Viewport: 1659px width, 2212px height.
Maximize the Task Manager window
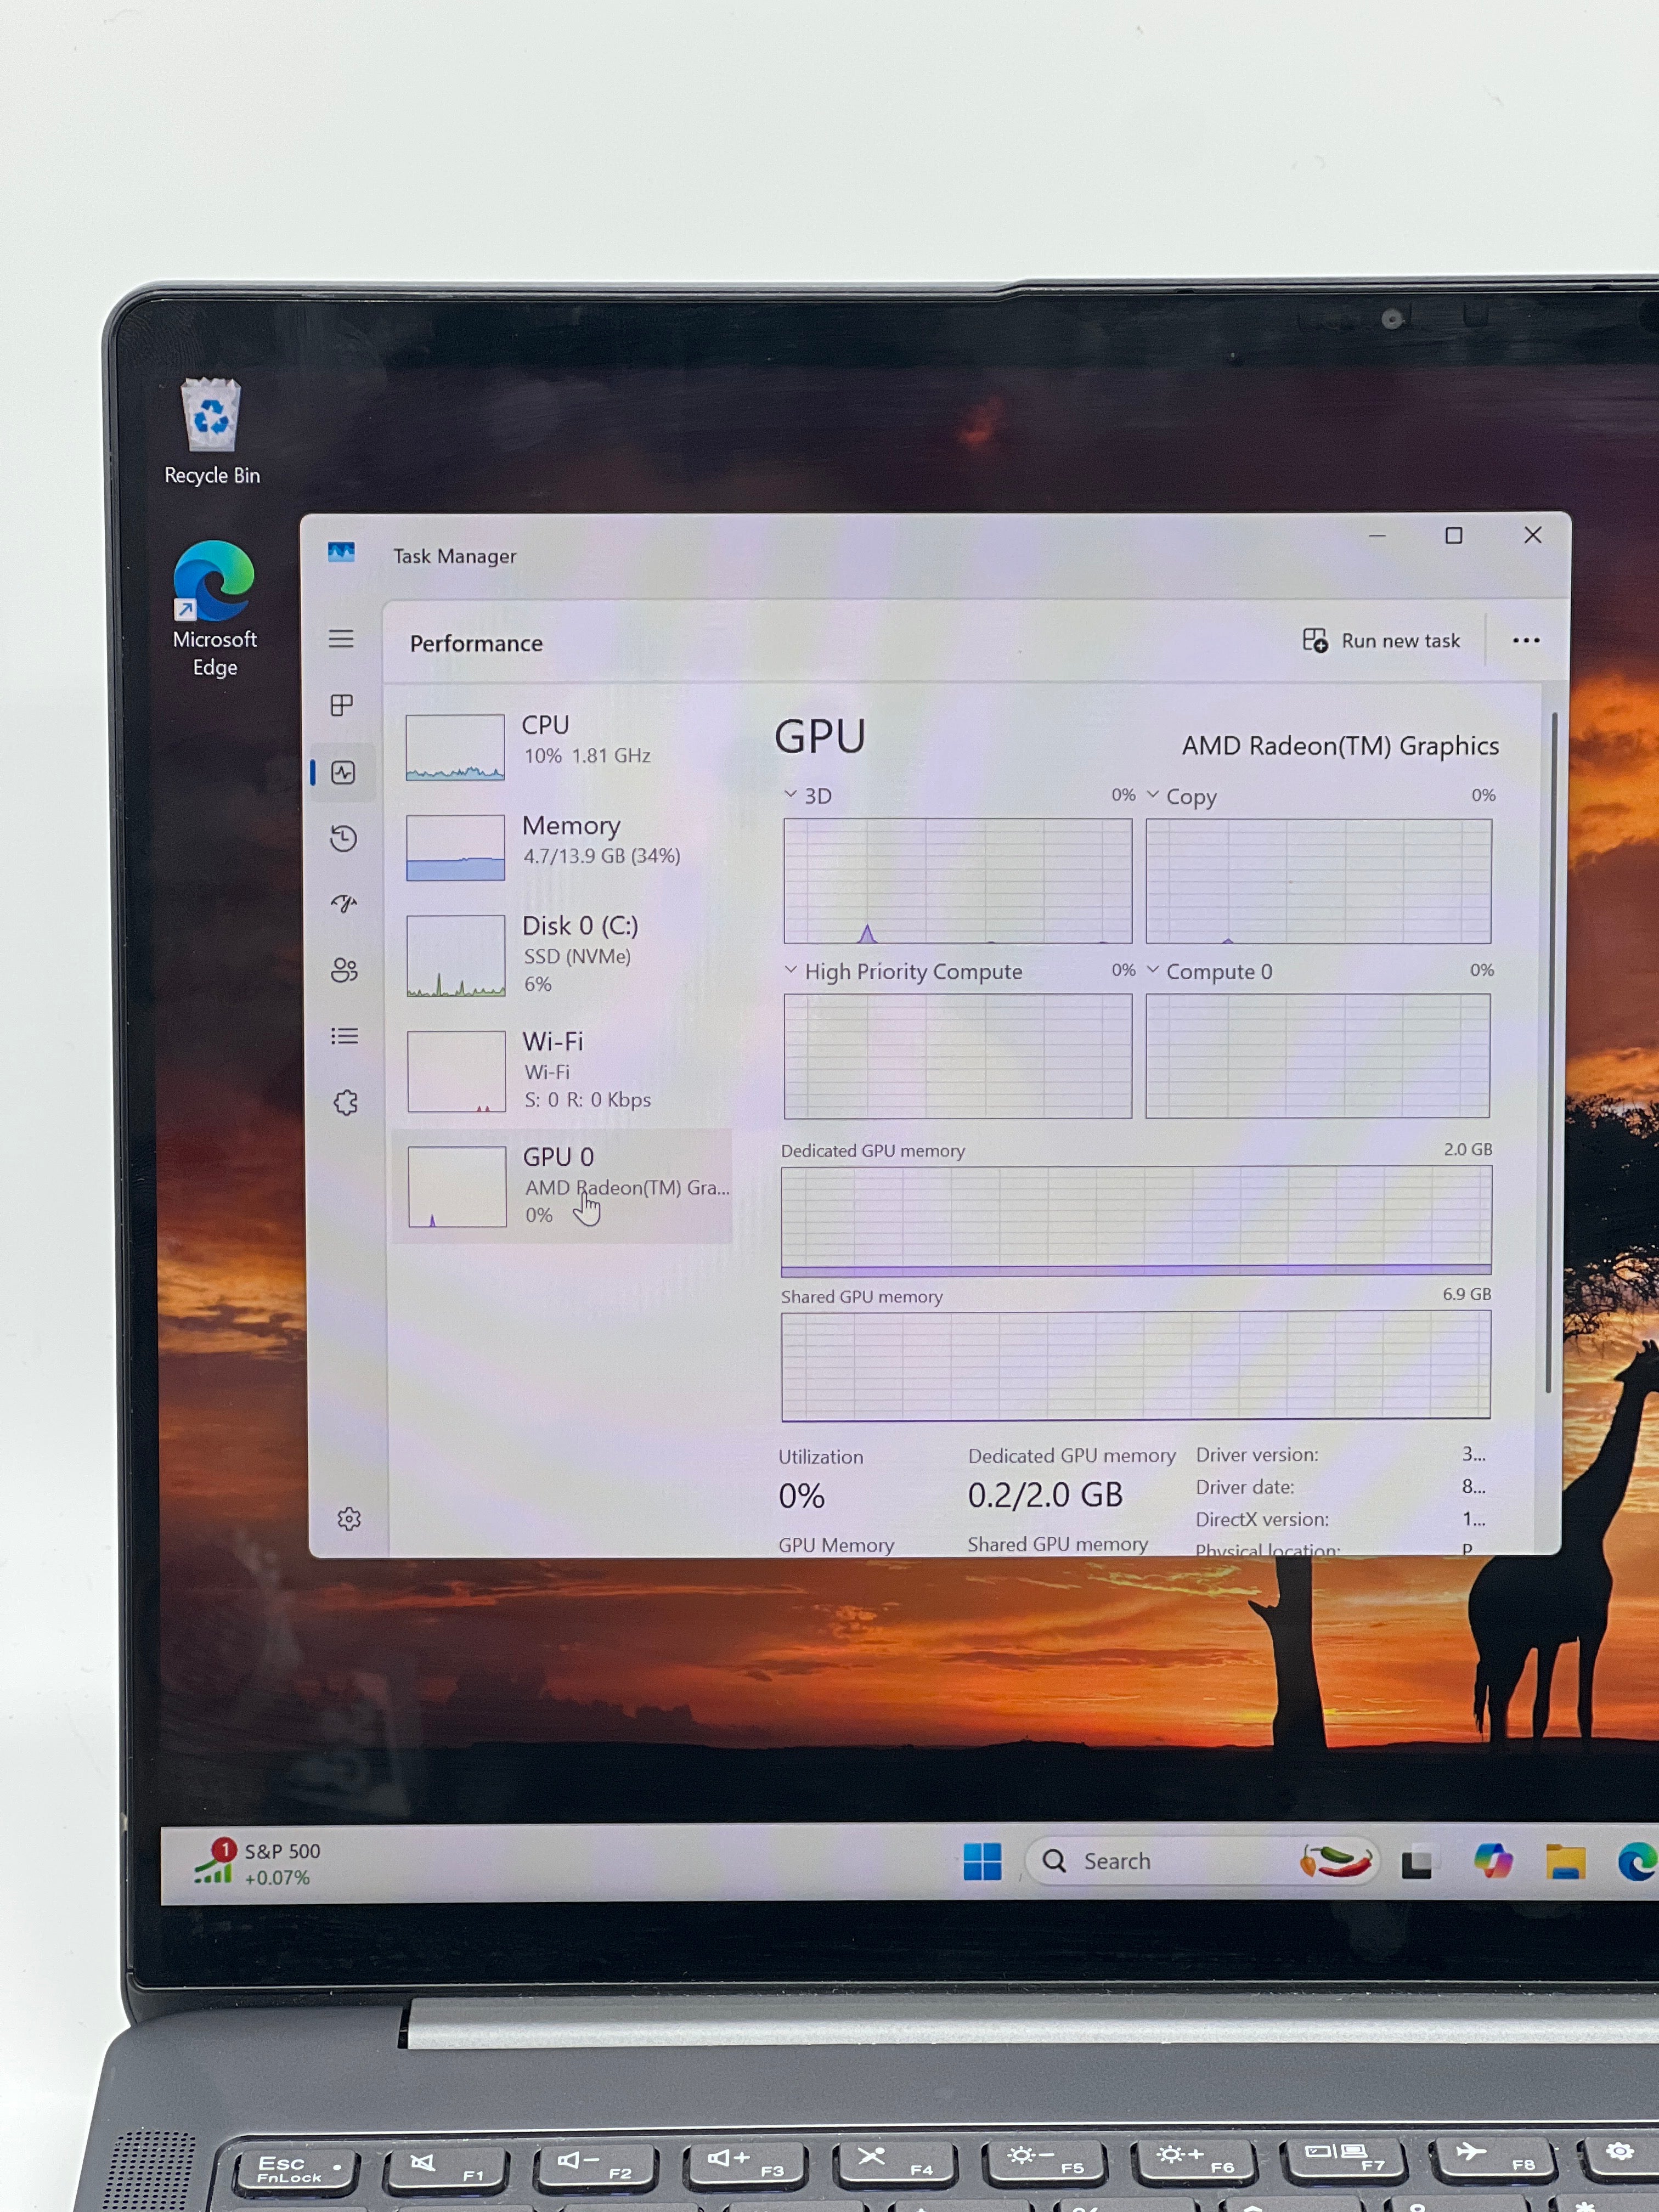(1454, 536)
